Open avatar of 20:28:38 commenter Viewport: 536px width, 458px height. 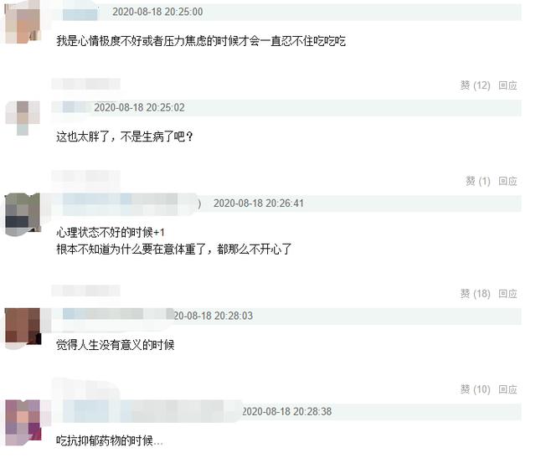[23, 423]
